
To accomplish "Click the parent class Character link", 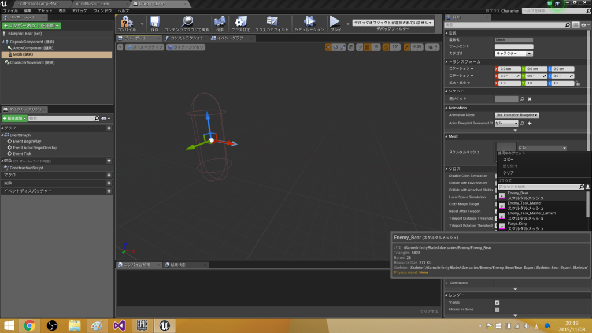I will 510,11.
